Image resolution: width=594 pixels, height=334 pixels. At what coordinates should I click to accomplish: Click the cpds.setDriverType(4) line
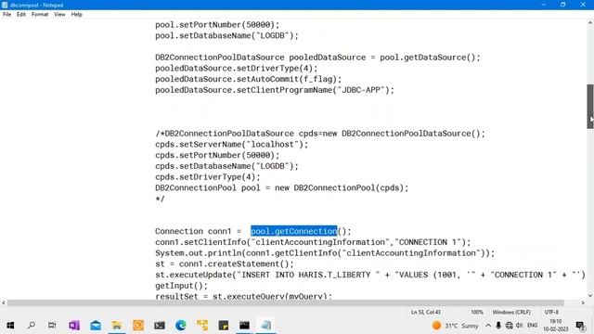208,177
